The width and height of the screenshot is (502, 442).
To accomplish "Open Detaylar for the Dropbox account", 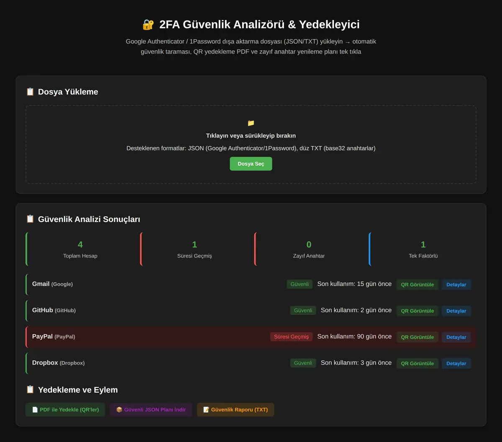I will (456, 363).
